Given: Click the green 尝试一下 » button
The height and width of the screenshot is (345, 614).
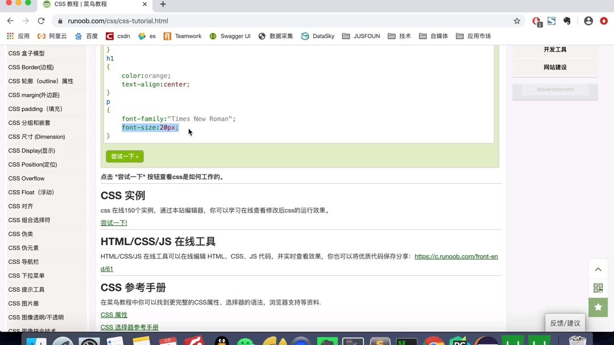Looking at the screenshot, I should (x=125, y=156).
